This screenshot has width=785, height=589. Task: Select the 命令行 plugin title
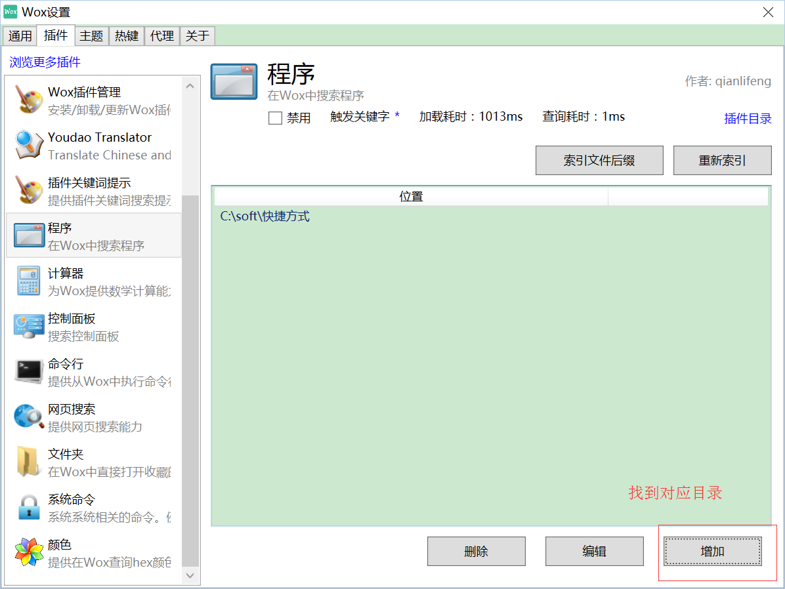click(x=66, y=364)
